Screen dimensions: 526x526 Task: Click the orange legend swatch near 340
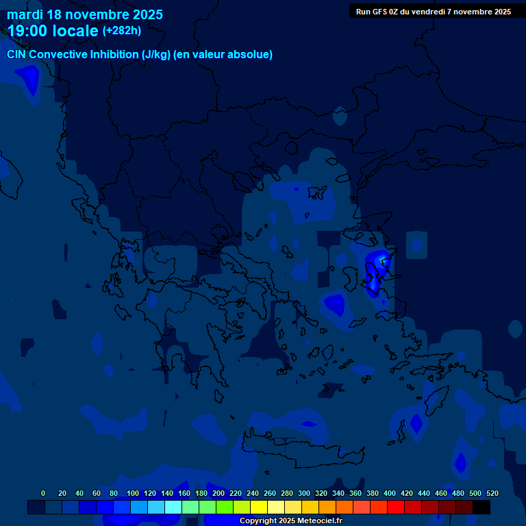345,508
